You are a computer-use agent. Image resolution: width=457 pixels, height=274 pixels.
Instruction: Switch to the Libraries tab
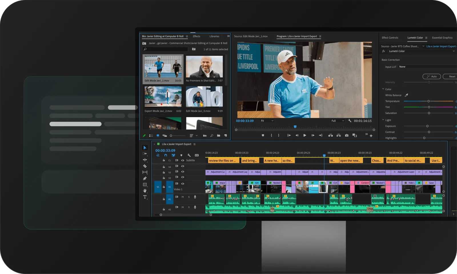click(x=214, y=36)
